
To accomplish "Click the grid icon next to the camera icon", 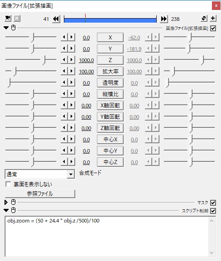I will (17, 18).
